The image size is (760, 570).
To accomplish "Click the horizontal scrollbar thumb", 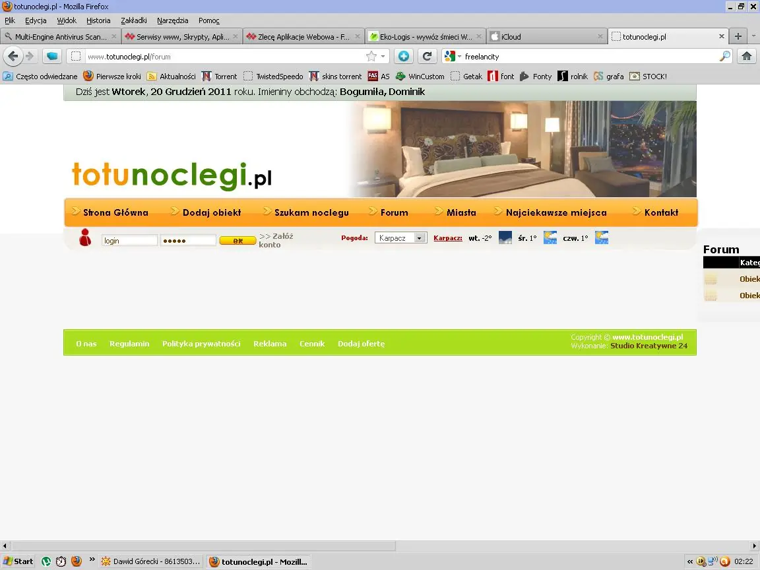I will pyautogui.click(x=203, y=546).
